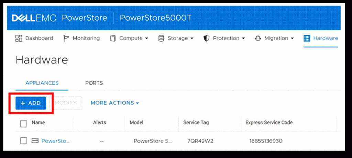The width and height of the screenshot is (352, 158).
Task: Click the Name column header
Action: tap(38, 123)
